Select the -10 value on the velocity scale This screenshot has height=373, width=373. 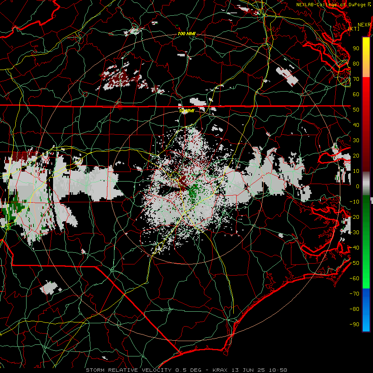[354, 202]
